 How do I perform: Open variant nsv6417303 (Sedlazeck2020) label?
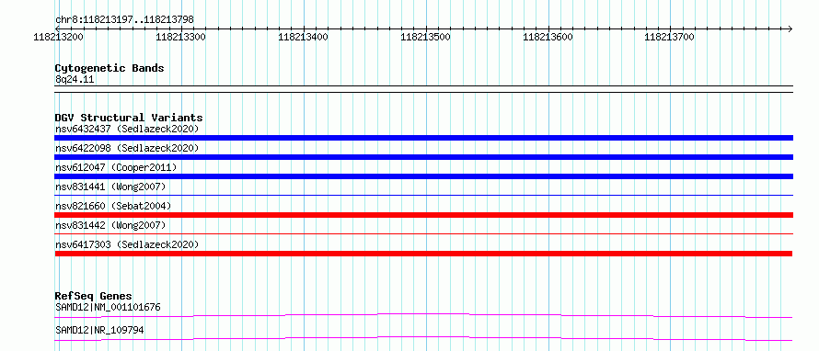click(x=127, y=244)
